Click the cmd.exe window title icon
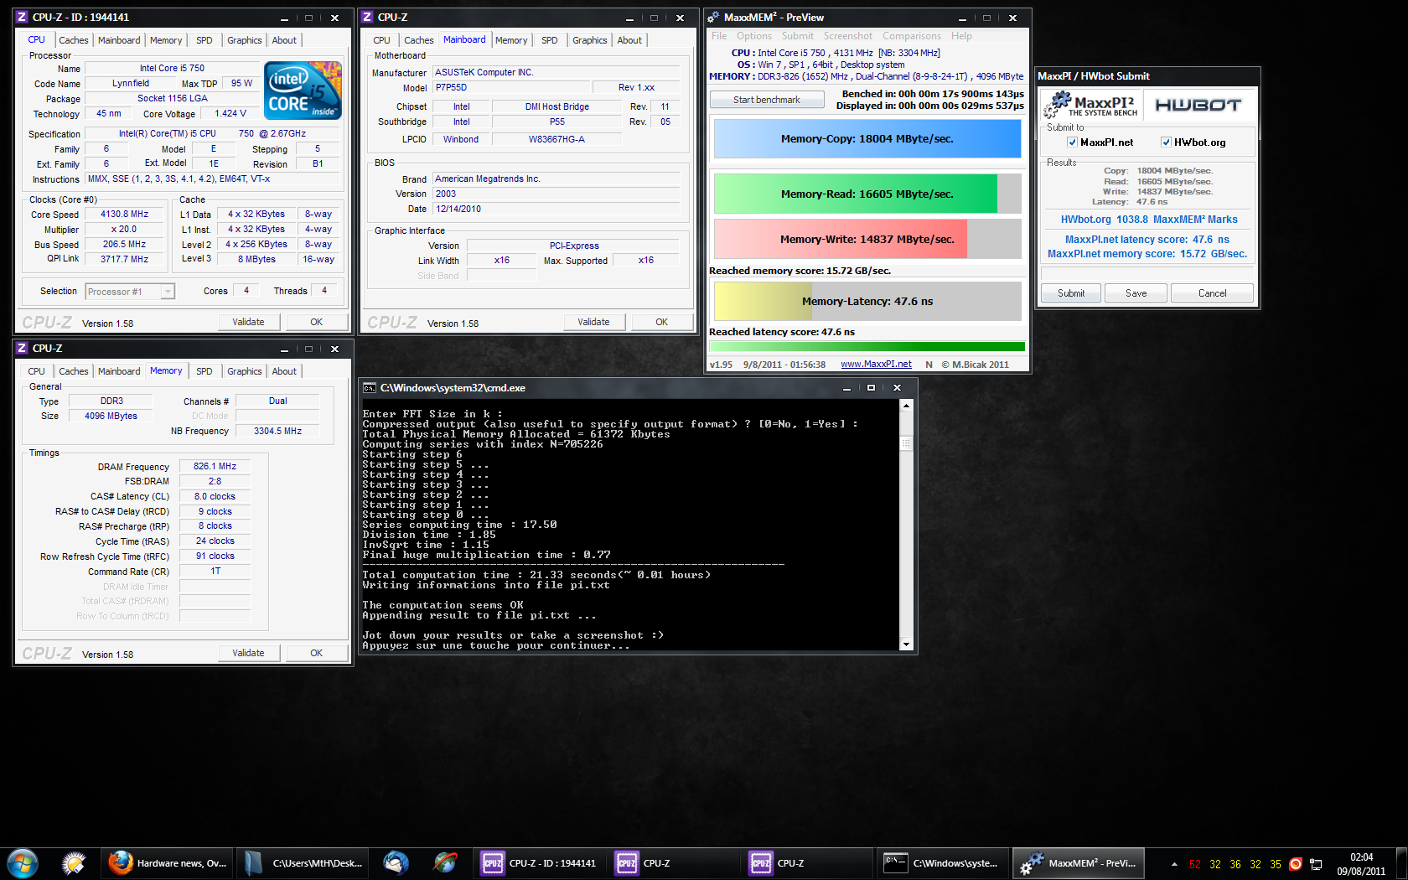This screenshot has width=1408, height=880. click(x=369, y=388)
